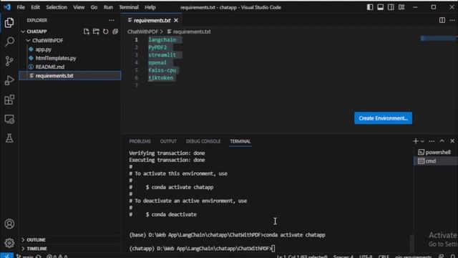
Task: Switch to the DEBUG CONSOLE tab
Action: [203, 141]
